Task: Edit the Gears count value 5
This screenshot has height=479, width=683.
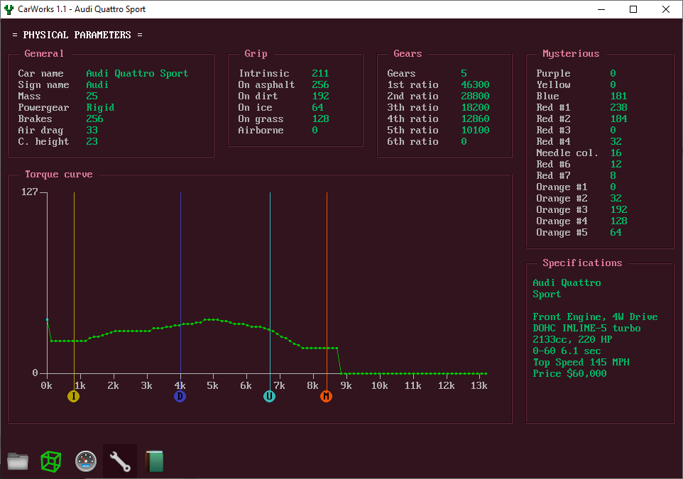Action: tap(464, 74)
